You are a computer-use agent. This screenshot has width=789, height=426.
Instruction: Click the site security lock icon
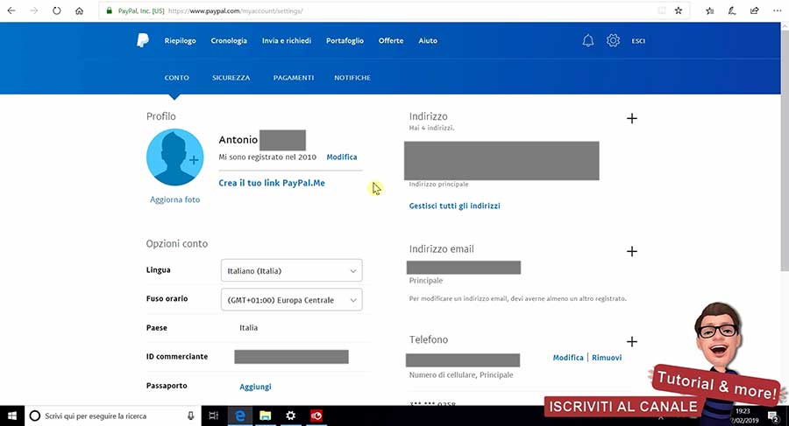(110, 10)
